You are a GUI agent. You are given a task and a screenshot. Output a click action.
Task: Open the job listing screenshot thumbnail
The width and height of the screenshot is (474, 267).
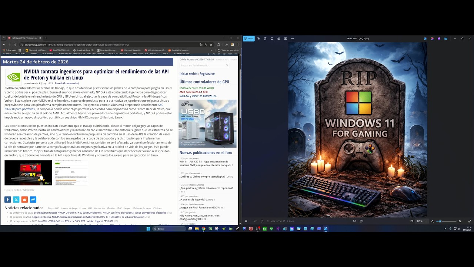71,173
